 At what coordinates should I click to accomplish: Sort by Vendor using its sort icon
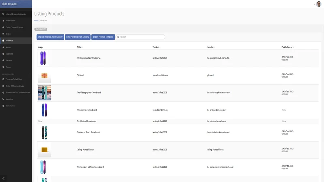pyautogui.click(x=160, y=47)
